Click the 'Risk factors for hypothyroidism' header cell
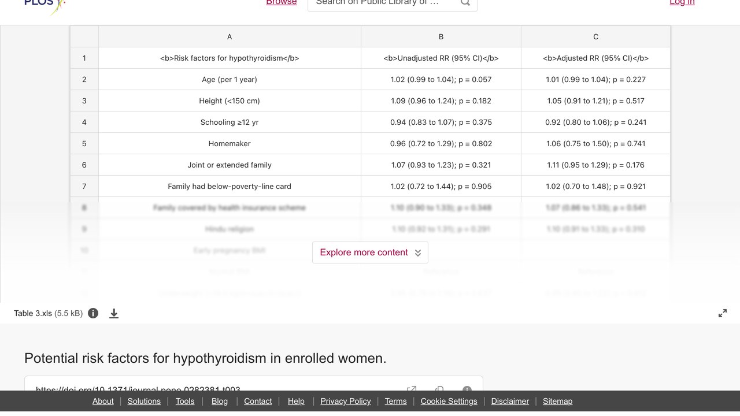740x416 pixels. (x=230, y=58)
